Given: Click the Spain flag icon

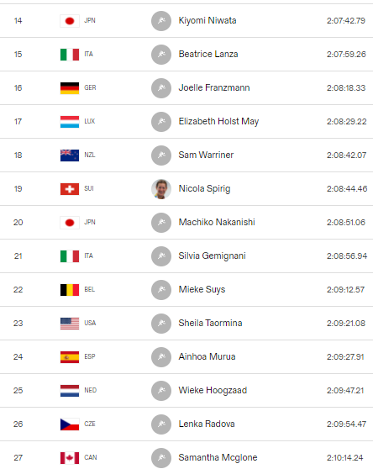Looking at the screenshot, I should [x=70, y=357].
